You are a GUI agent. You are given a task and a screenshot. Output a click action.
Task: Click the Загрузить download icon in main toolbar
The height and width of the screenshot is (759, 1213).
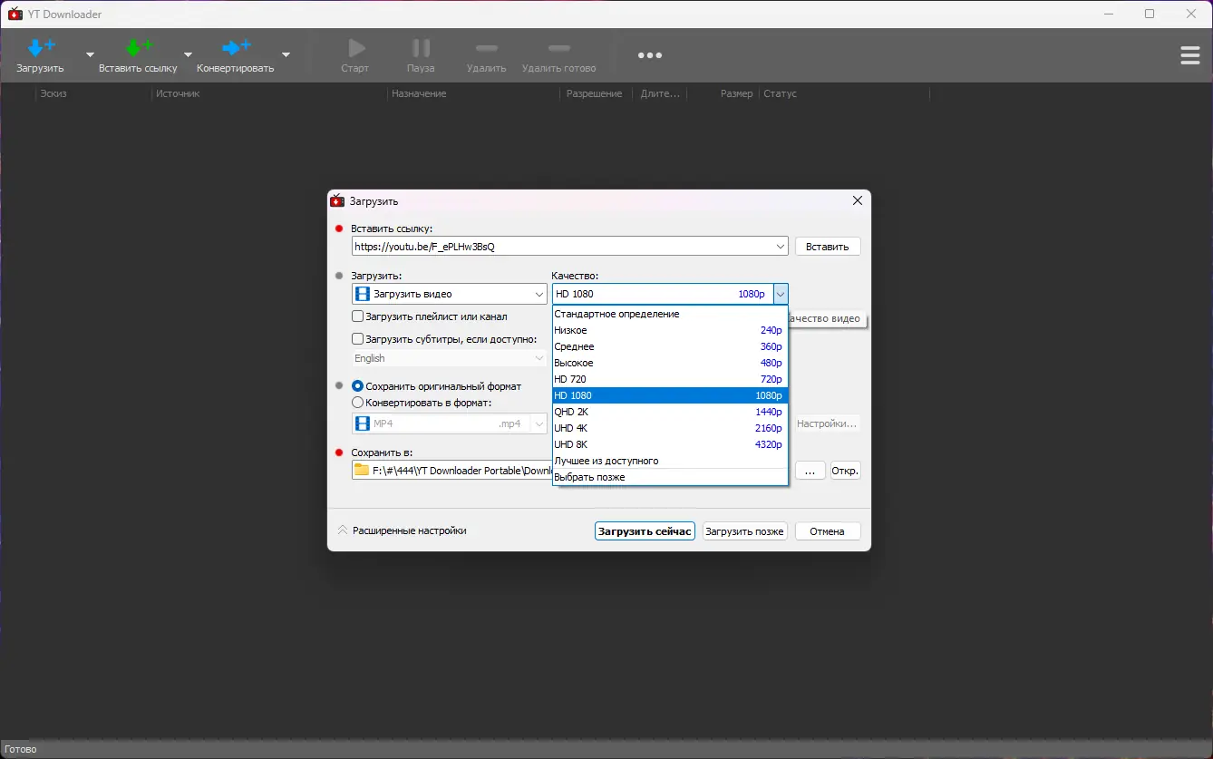[41, 48]
